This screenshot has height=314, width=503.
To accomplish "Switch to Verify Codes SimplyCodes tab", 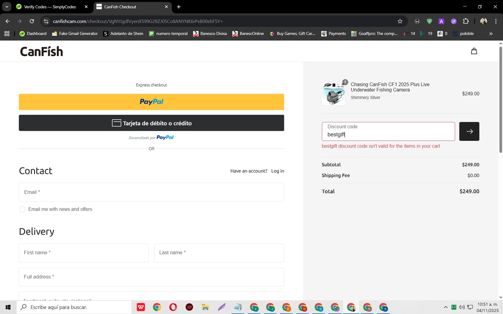I will (50, 7).
